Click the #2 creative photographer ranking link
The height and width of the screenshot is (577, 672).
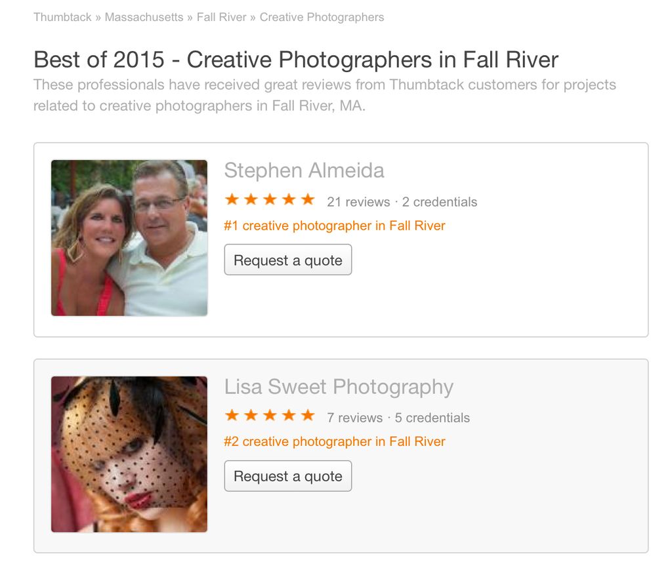(x=335, y=441)
